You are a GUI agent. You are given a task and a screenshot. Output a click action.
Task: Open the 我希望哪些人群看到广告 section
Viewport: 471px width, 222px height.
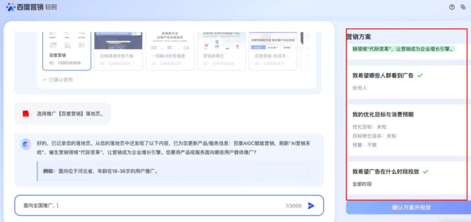click(x=383, y=76)
